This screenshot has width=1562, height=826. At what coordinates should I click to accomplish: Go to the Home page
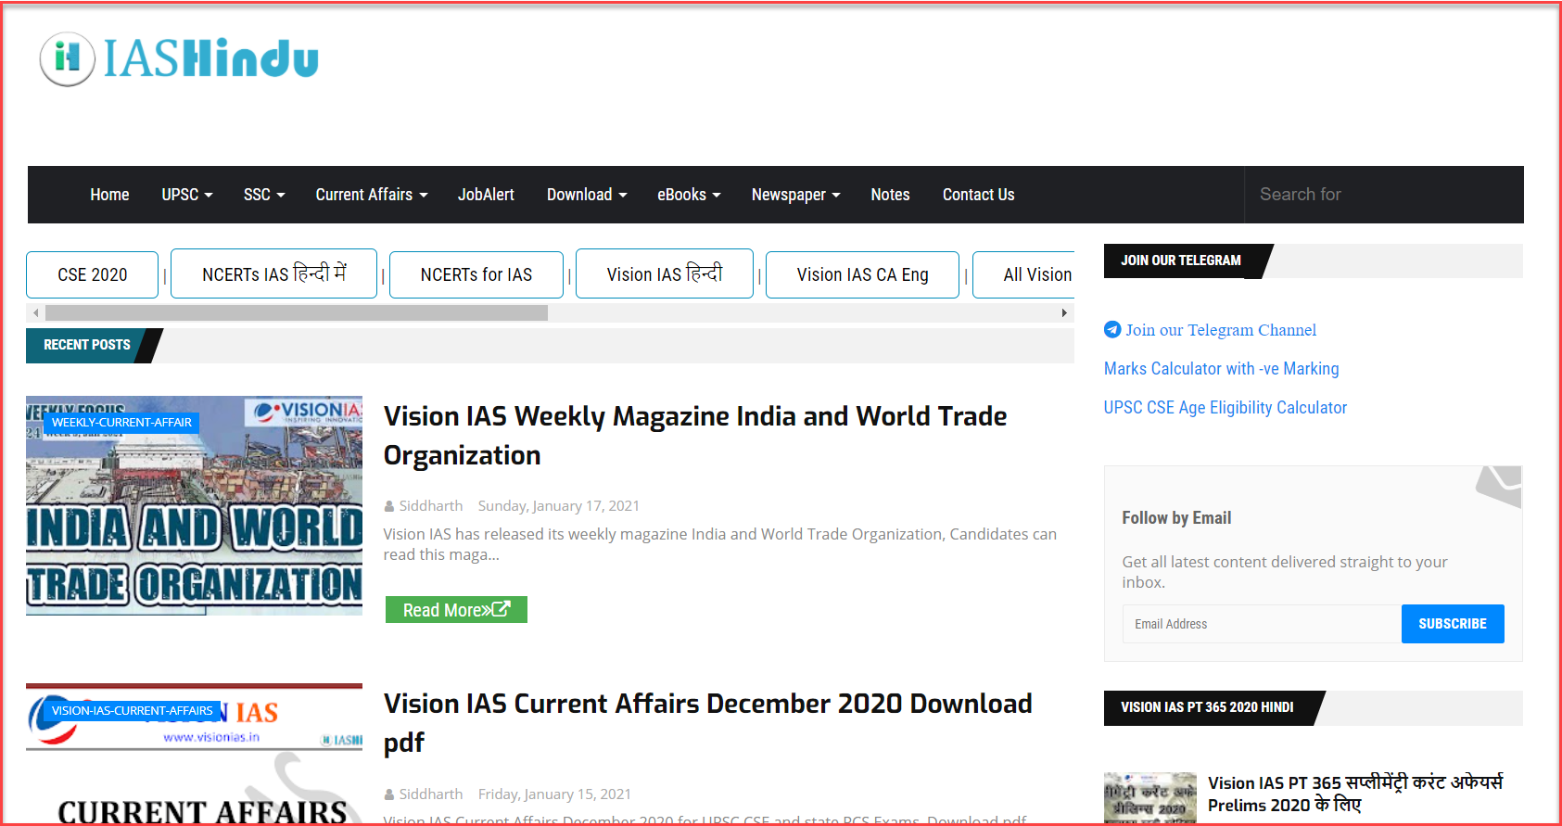tap(109, 195)
